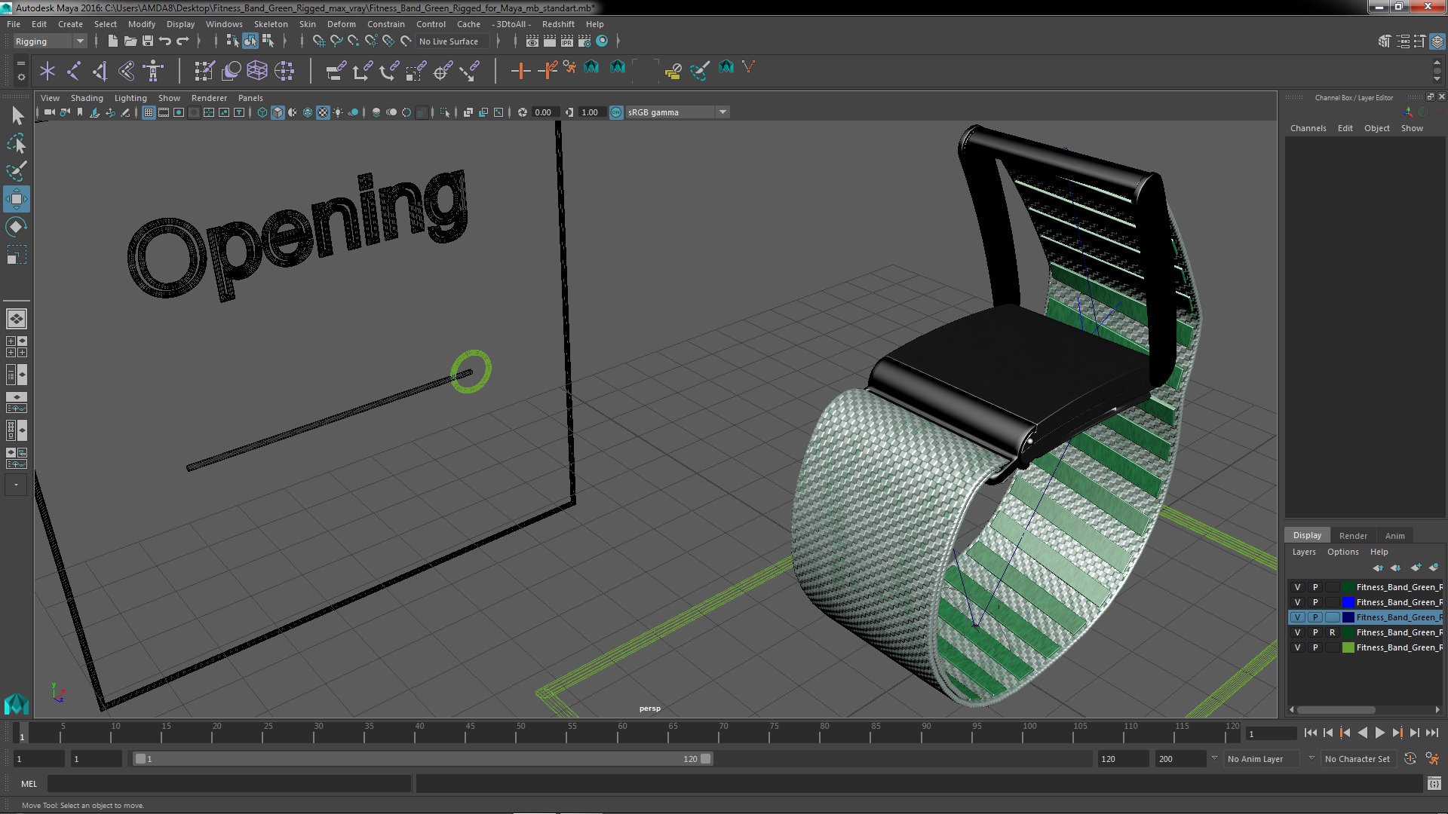The width and height of the screenshot is (1448, 814).
Task: Click the current frame field showing 1
Action: (1271, 733)
